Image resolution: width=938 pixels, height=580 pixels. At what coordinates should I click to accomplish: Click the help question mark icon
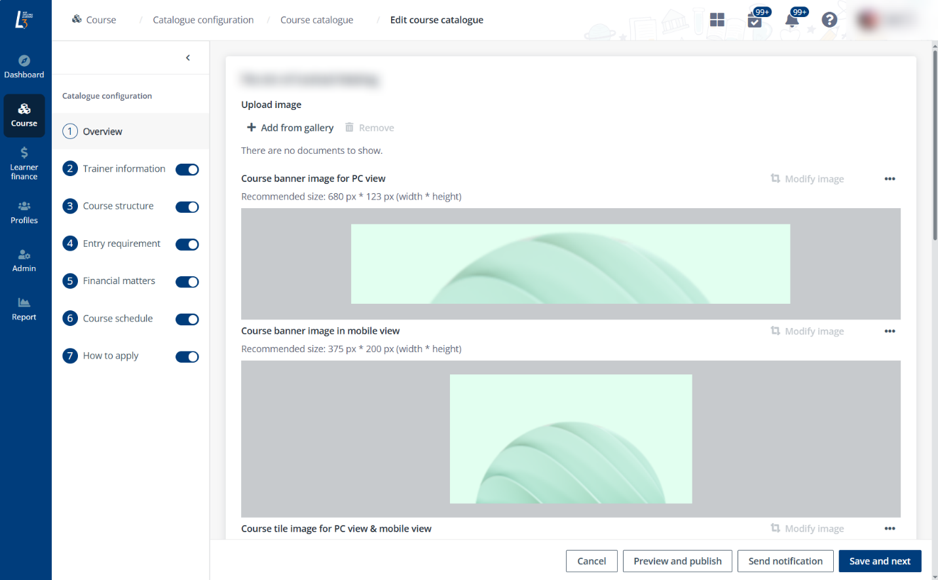coord(829,20)
